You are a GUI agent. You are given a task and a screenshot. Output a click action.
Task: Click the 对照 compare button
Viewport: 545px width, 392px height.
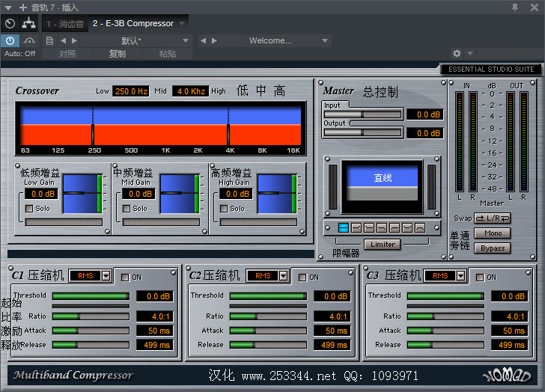click(x=67, y=54)
